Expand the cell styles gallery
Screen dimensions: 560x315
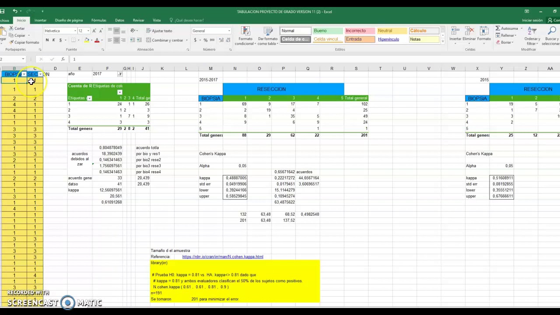pos(442,41)
